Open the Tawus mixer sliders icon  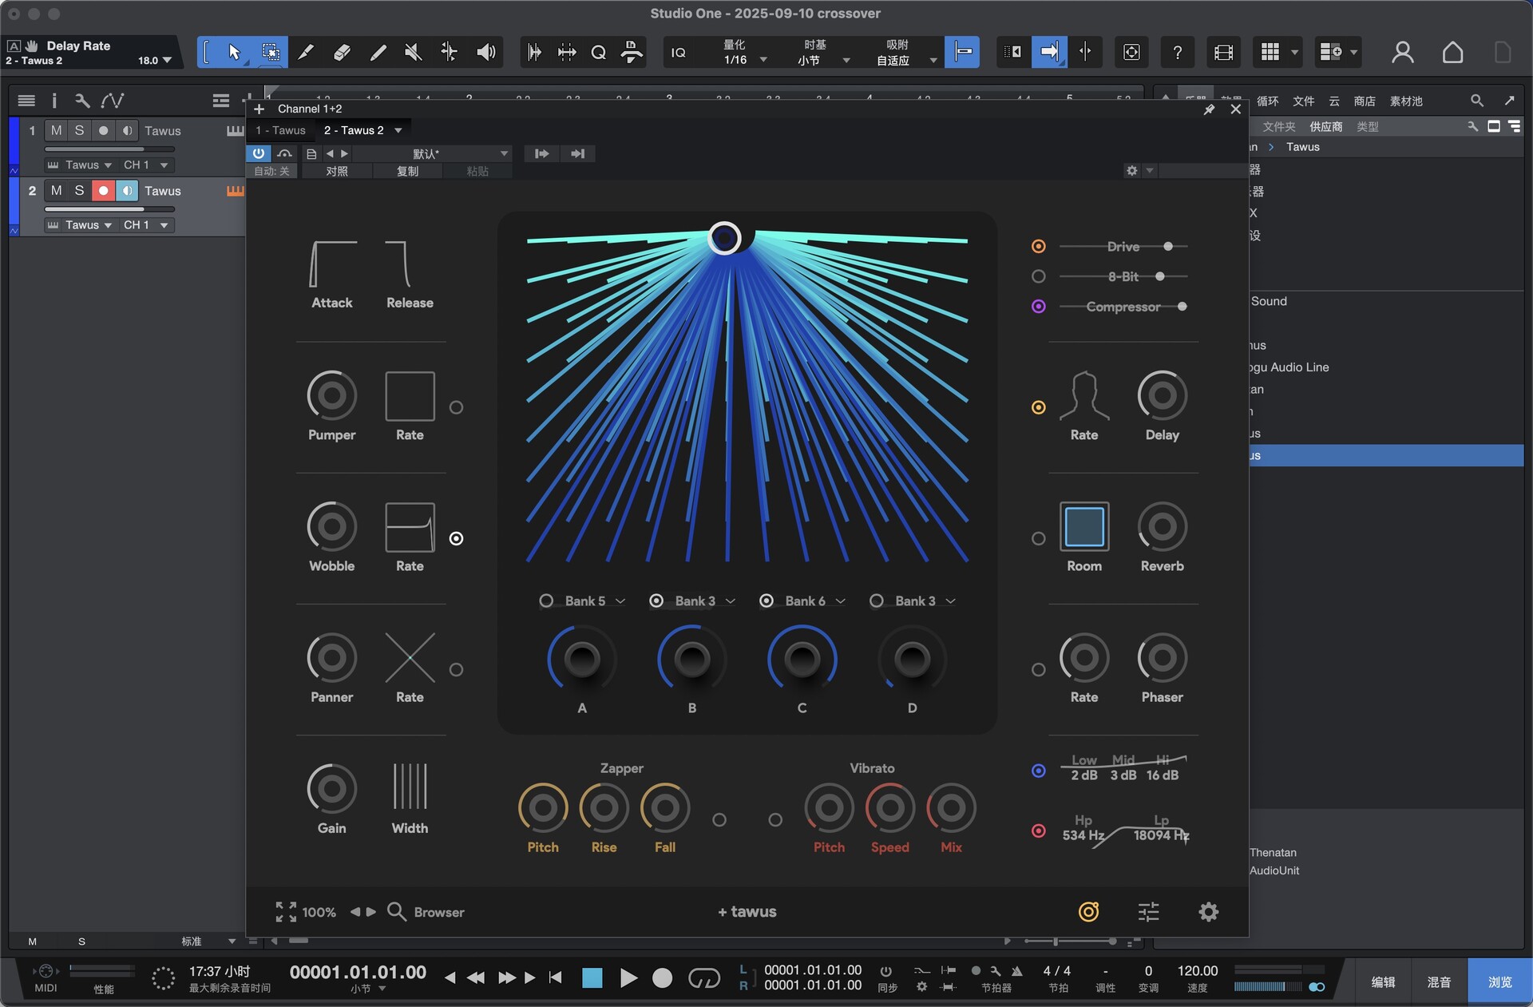[x=1148, y=912]
